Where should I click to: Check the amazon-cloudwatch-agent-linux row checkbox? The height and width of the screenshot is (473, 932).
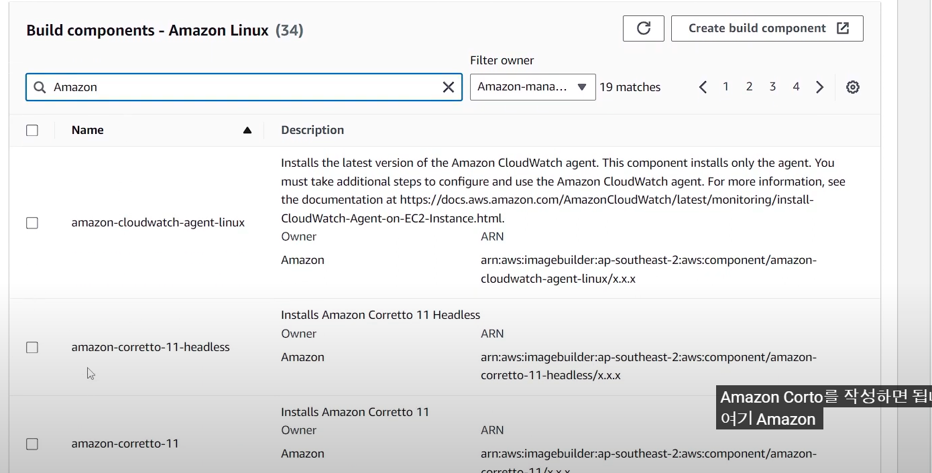[x=32, y=223]
